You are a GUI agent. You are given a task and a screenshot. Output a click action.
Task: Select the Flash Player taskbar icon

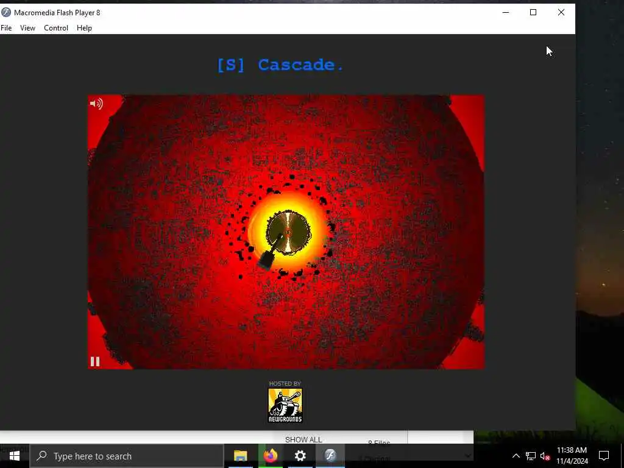click(x=330, y=456)
